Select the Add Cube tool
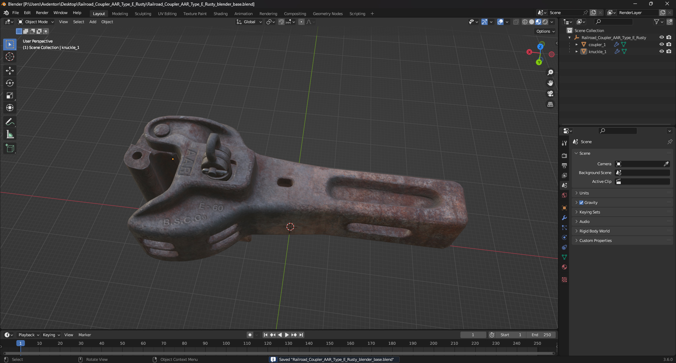 coord(10,148)
